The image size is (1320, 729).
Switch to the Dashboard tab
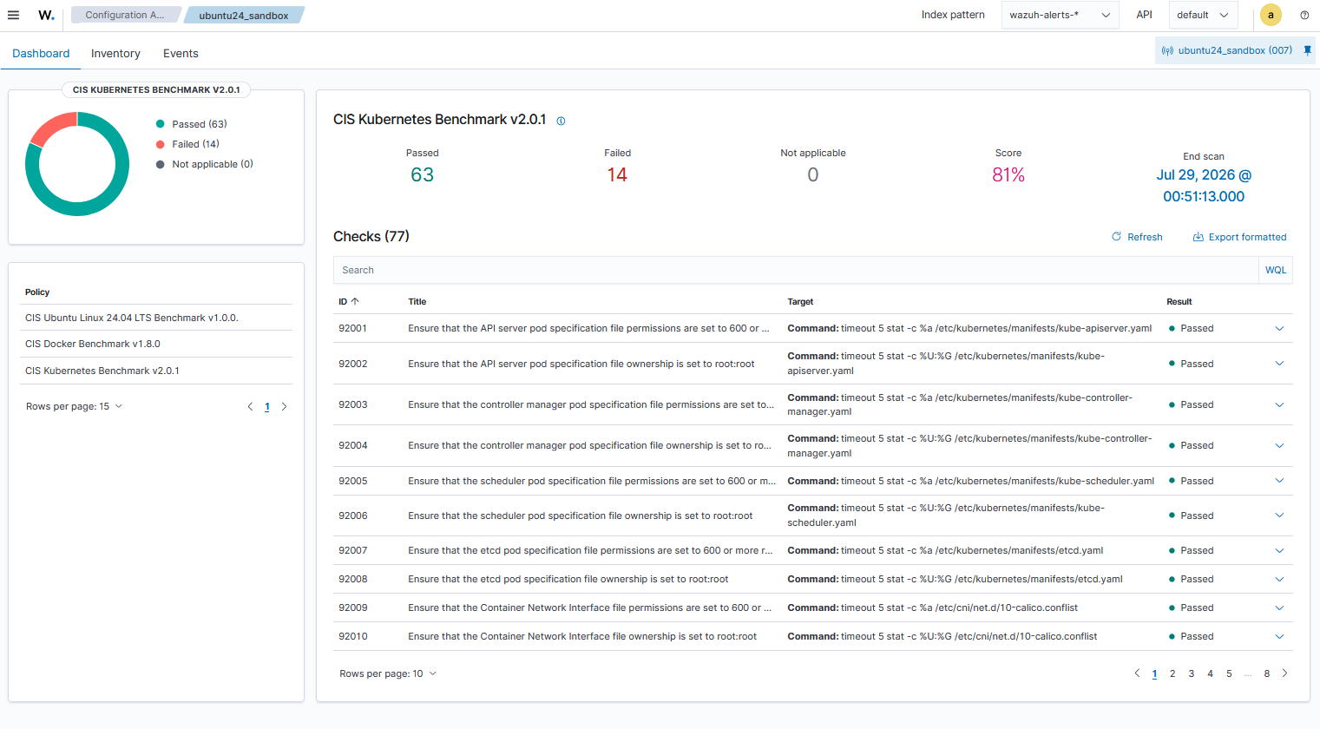41,53
